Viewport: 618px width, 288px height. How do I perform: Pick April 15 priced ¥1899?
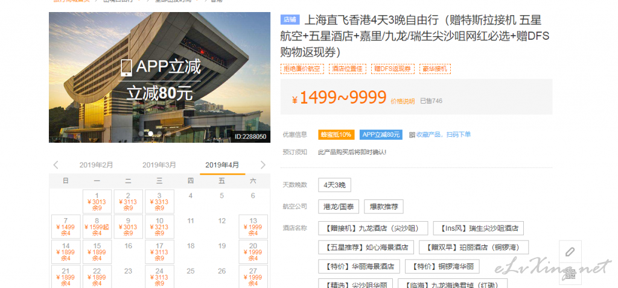(x=97, y=252)
